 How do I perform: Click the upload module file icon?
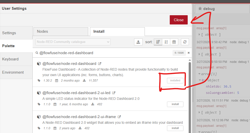tap(138, 42)
